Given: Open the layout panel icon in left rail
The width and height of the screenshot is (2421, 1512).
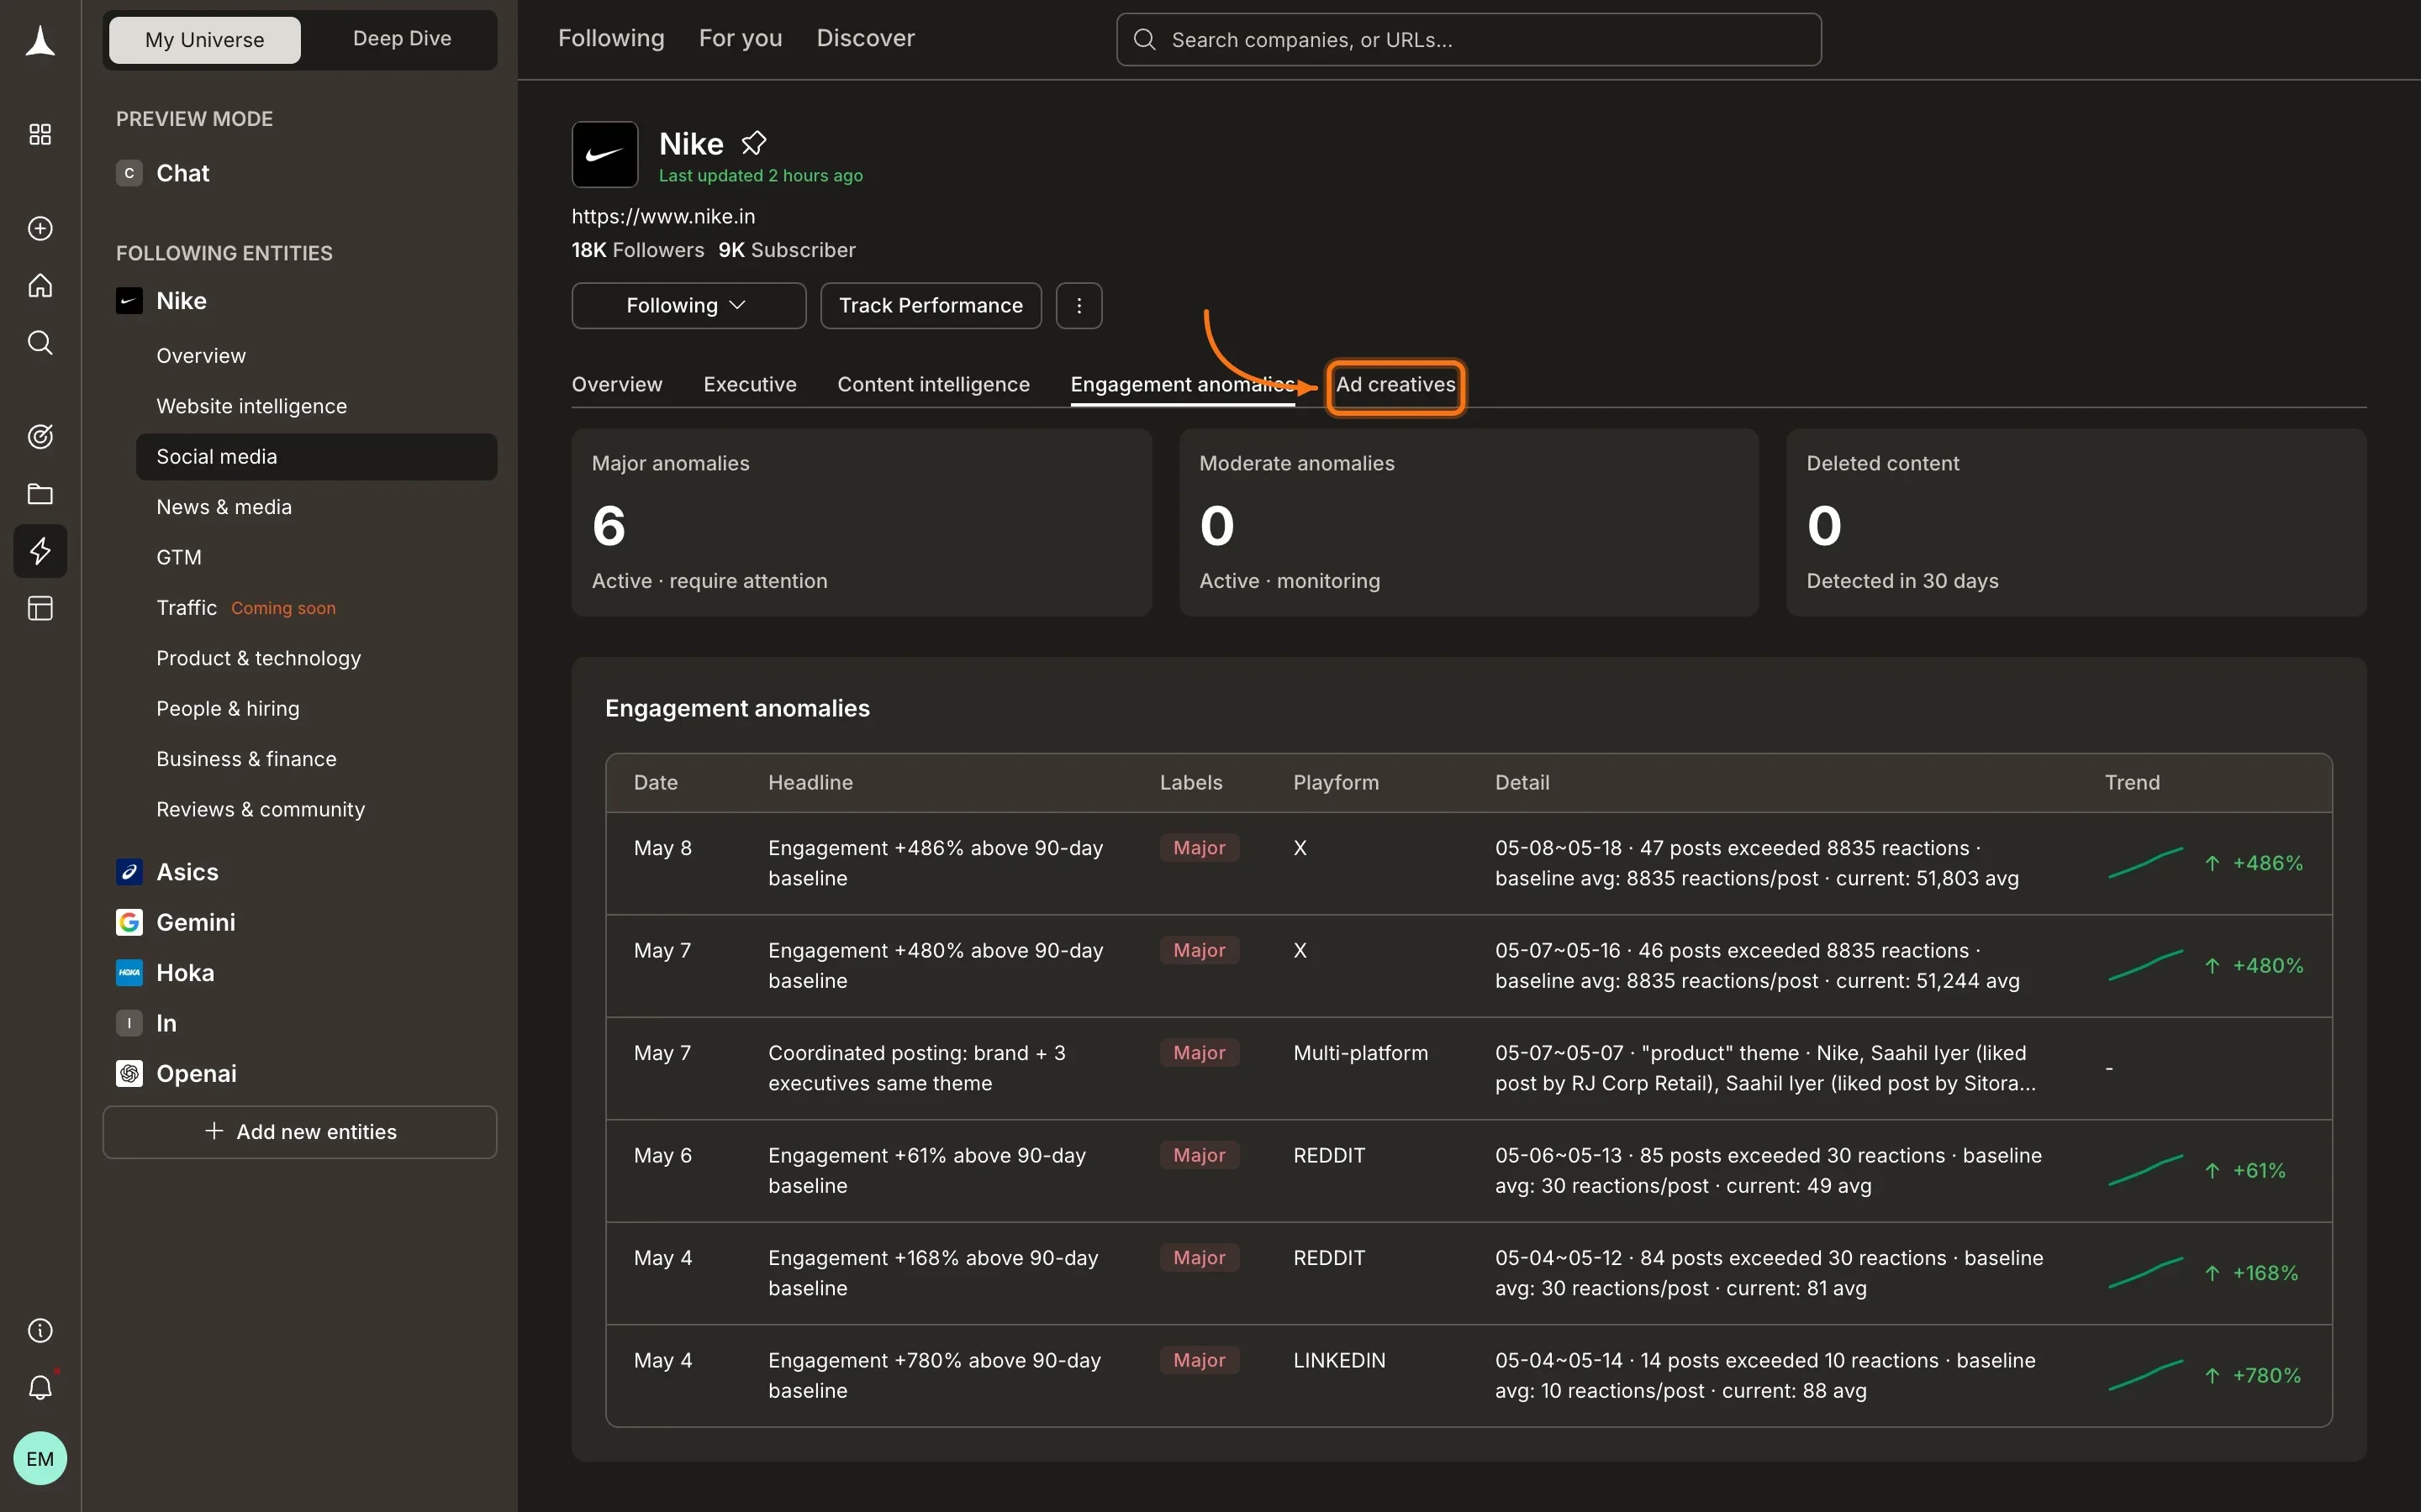Looking at the screenshot, I should [x=40, y=608].
